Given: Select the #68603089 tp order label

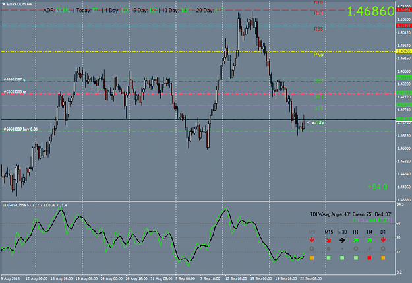Looking at the screenshot, I should pos(15,92).
